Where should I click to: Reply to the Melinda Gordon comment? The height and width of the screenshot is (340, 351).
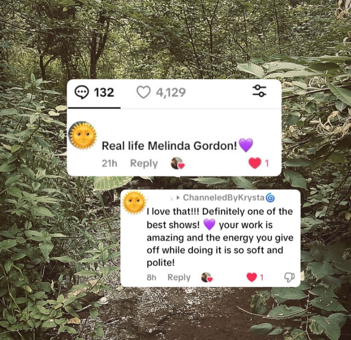144,163
